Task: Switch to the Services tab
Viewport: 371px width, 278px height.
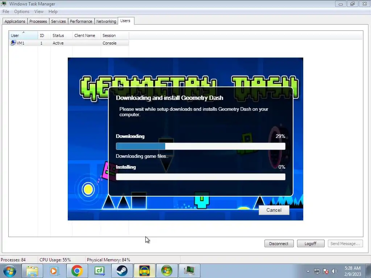Action: point(58,21)
